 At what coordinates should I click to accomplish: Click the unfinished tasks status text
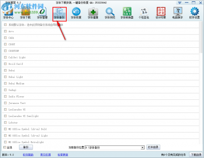click(x=173, y=155)
